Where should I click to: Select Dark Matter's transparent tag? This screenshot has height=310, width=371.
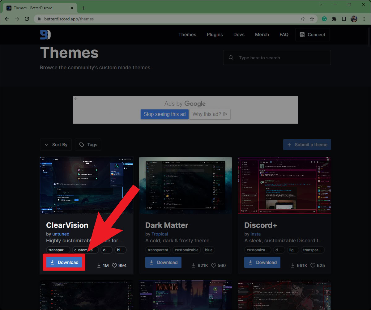coord(158,250)
